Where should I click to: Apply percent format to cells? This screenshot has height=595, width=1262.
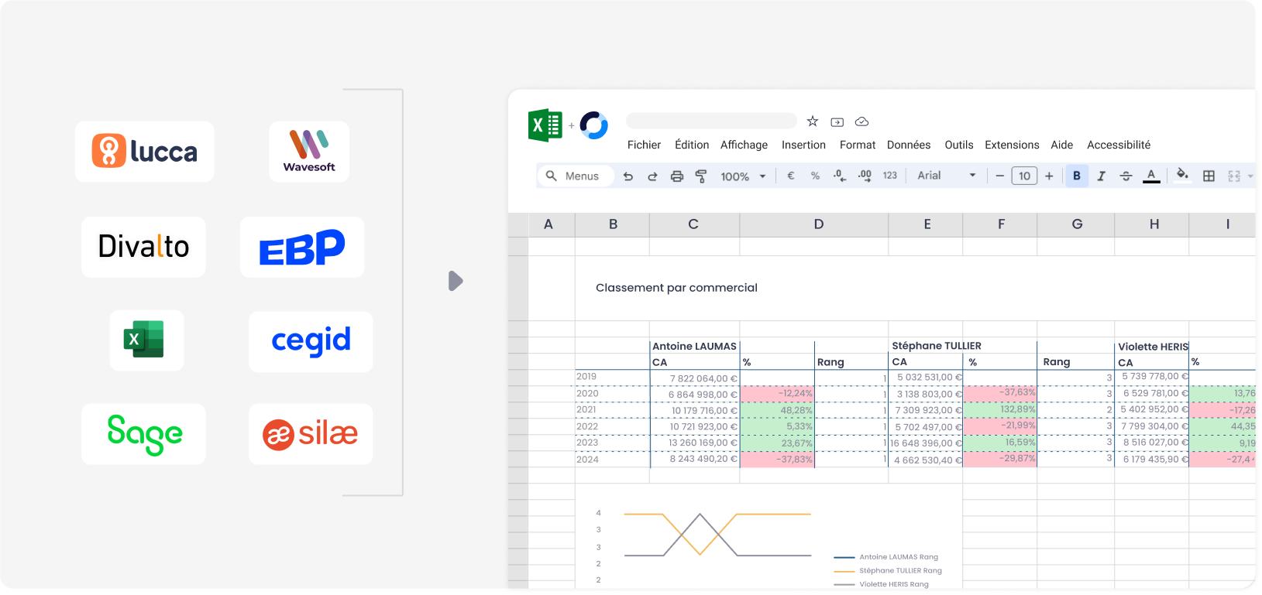click(x=815, y=176)
